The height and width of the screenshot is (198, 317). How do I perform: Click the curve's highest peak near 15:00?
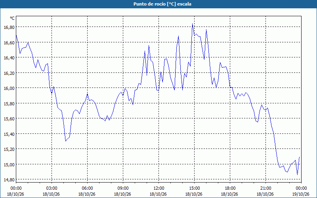click(x=192, y=24)
